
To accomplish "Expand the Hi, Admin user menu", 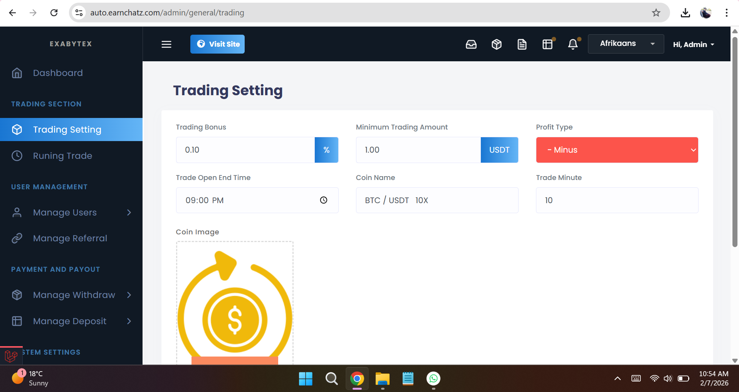I will (x=693, y=44).
